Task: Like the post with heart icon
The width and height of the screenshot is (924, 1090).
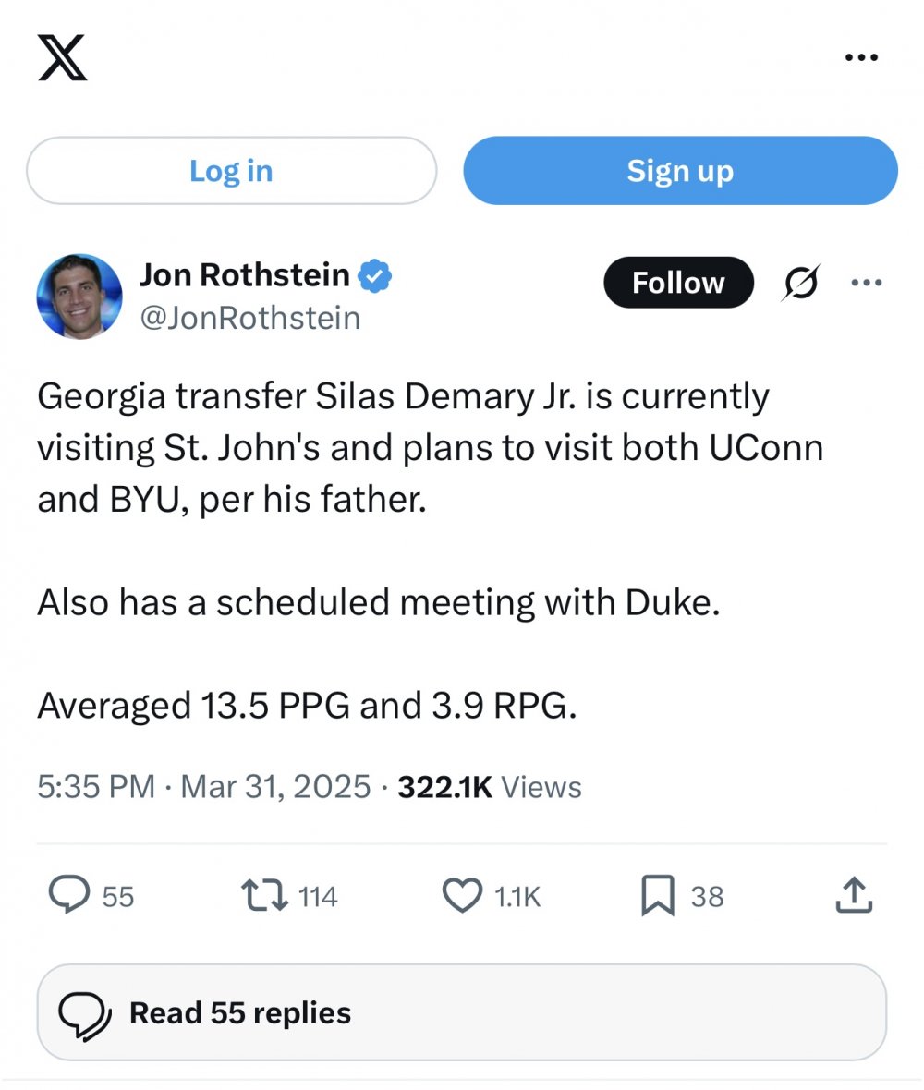Action: 463,895
